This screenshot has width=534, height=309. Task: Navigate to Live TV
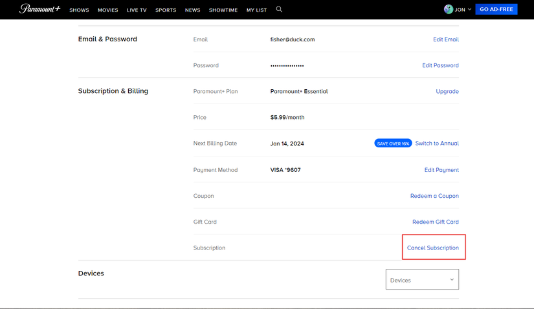pyautogui.click(x=137, y=10)
